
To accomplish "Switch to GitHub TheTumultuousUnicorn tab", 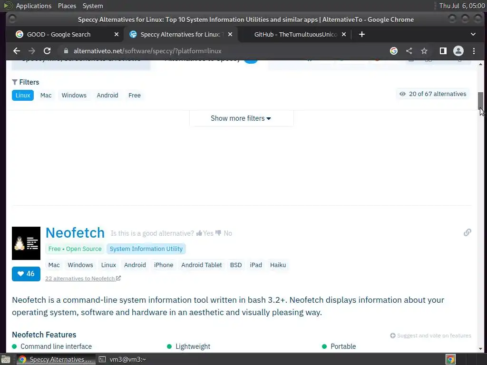I will 295,34.
